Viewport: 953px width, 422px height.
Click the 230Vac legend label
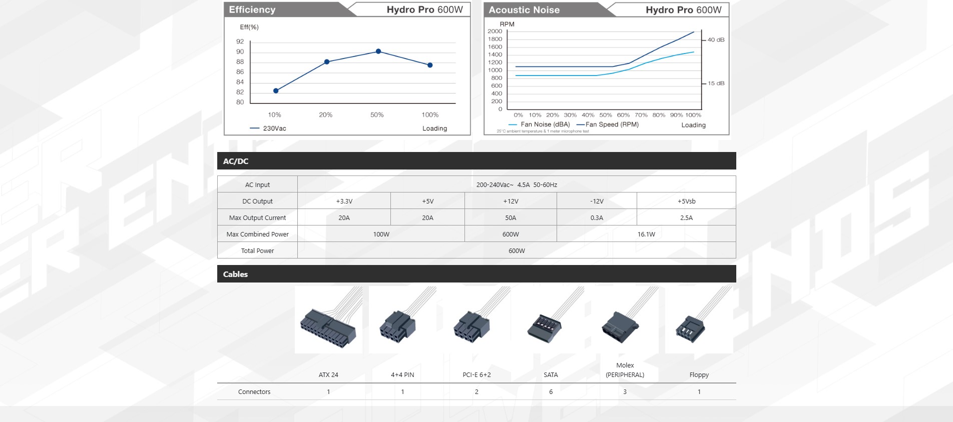[x=274, y=128]
